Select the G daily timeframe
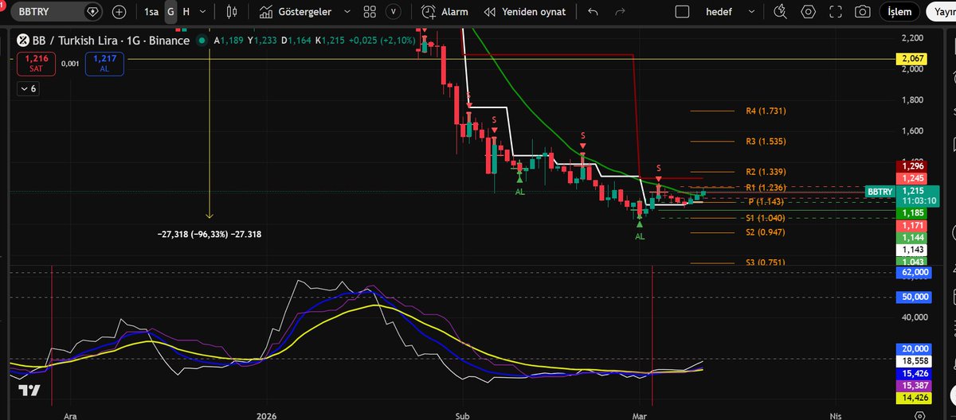Screen dimensions: 956x420 point(170,12)
